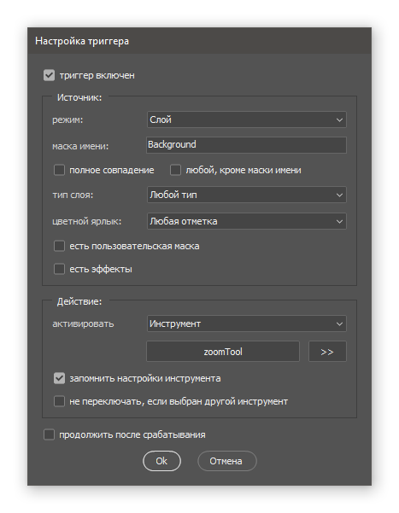Click the ">>" button next to zoomTool
This screenshot has width=399, height=513.
pyautogui.click(x=327, y=352)
